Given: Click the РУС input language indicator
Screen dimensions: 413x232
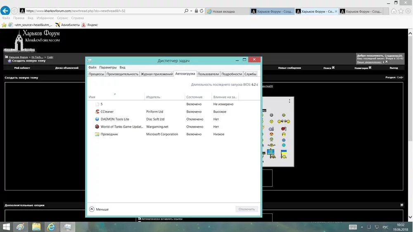Looking at the screenshot, I should tap(385, 227).
